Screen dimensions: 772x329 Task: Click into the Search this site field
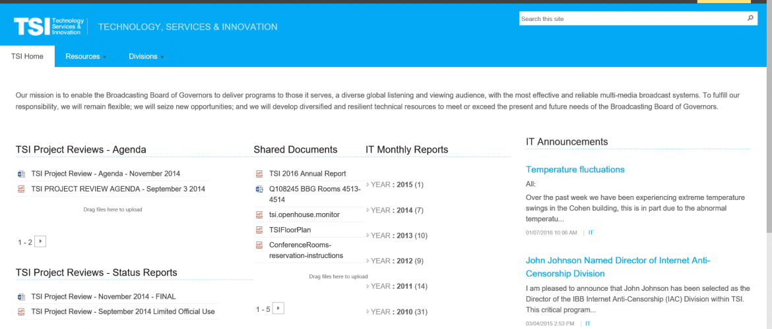(631, 18)
